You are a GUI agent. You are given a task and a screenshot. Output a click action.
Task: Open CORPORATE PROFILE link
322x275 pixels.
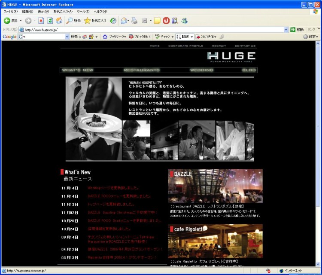(185, 46)
